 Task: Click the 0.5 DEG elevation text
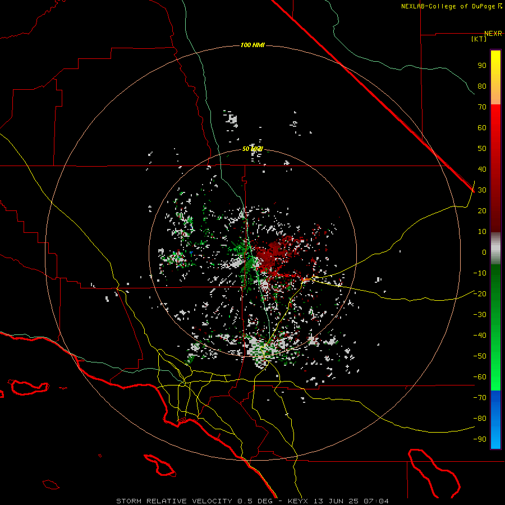tap(255, 501)
